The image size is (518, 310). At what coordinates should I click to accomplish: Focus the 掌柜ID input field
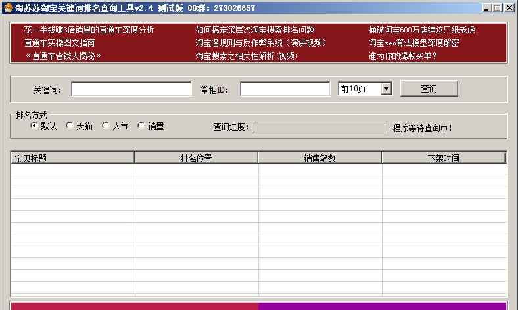(x=285, y=89)
